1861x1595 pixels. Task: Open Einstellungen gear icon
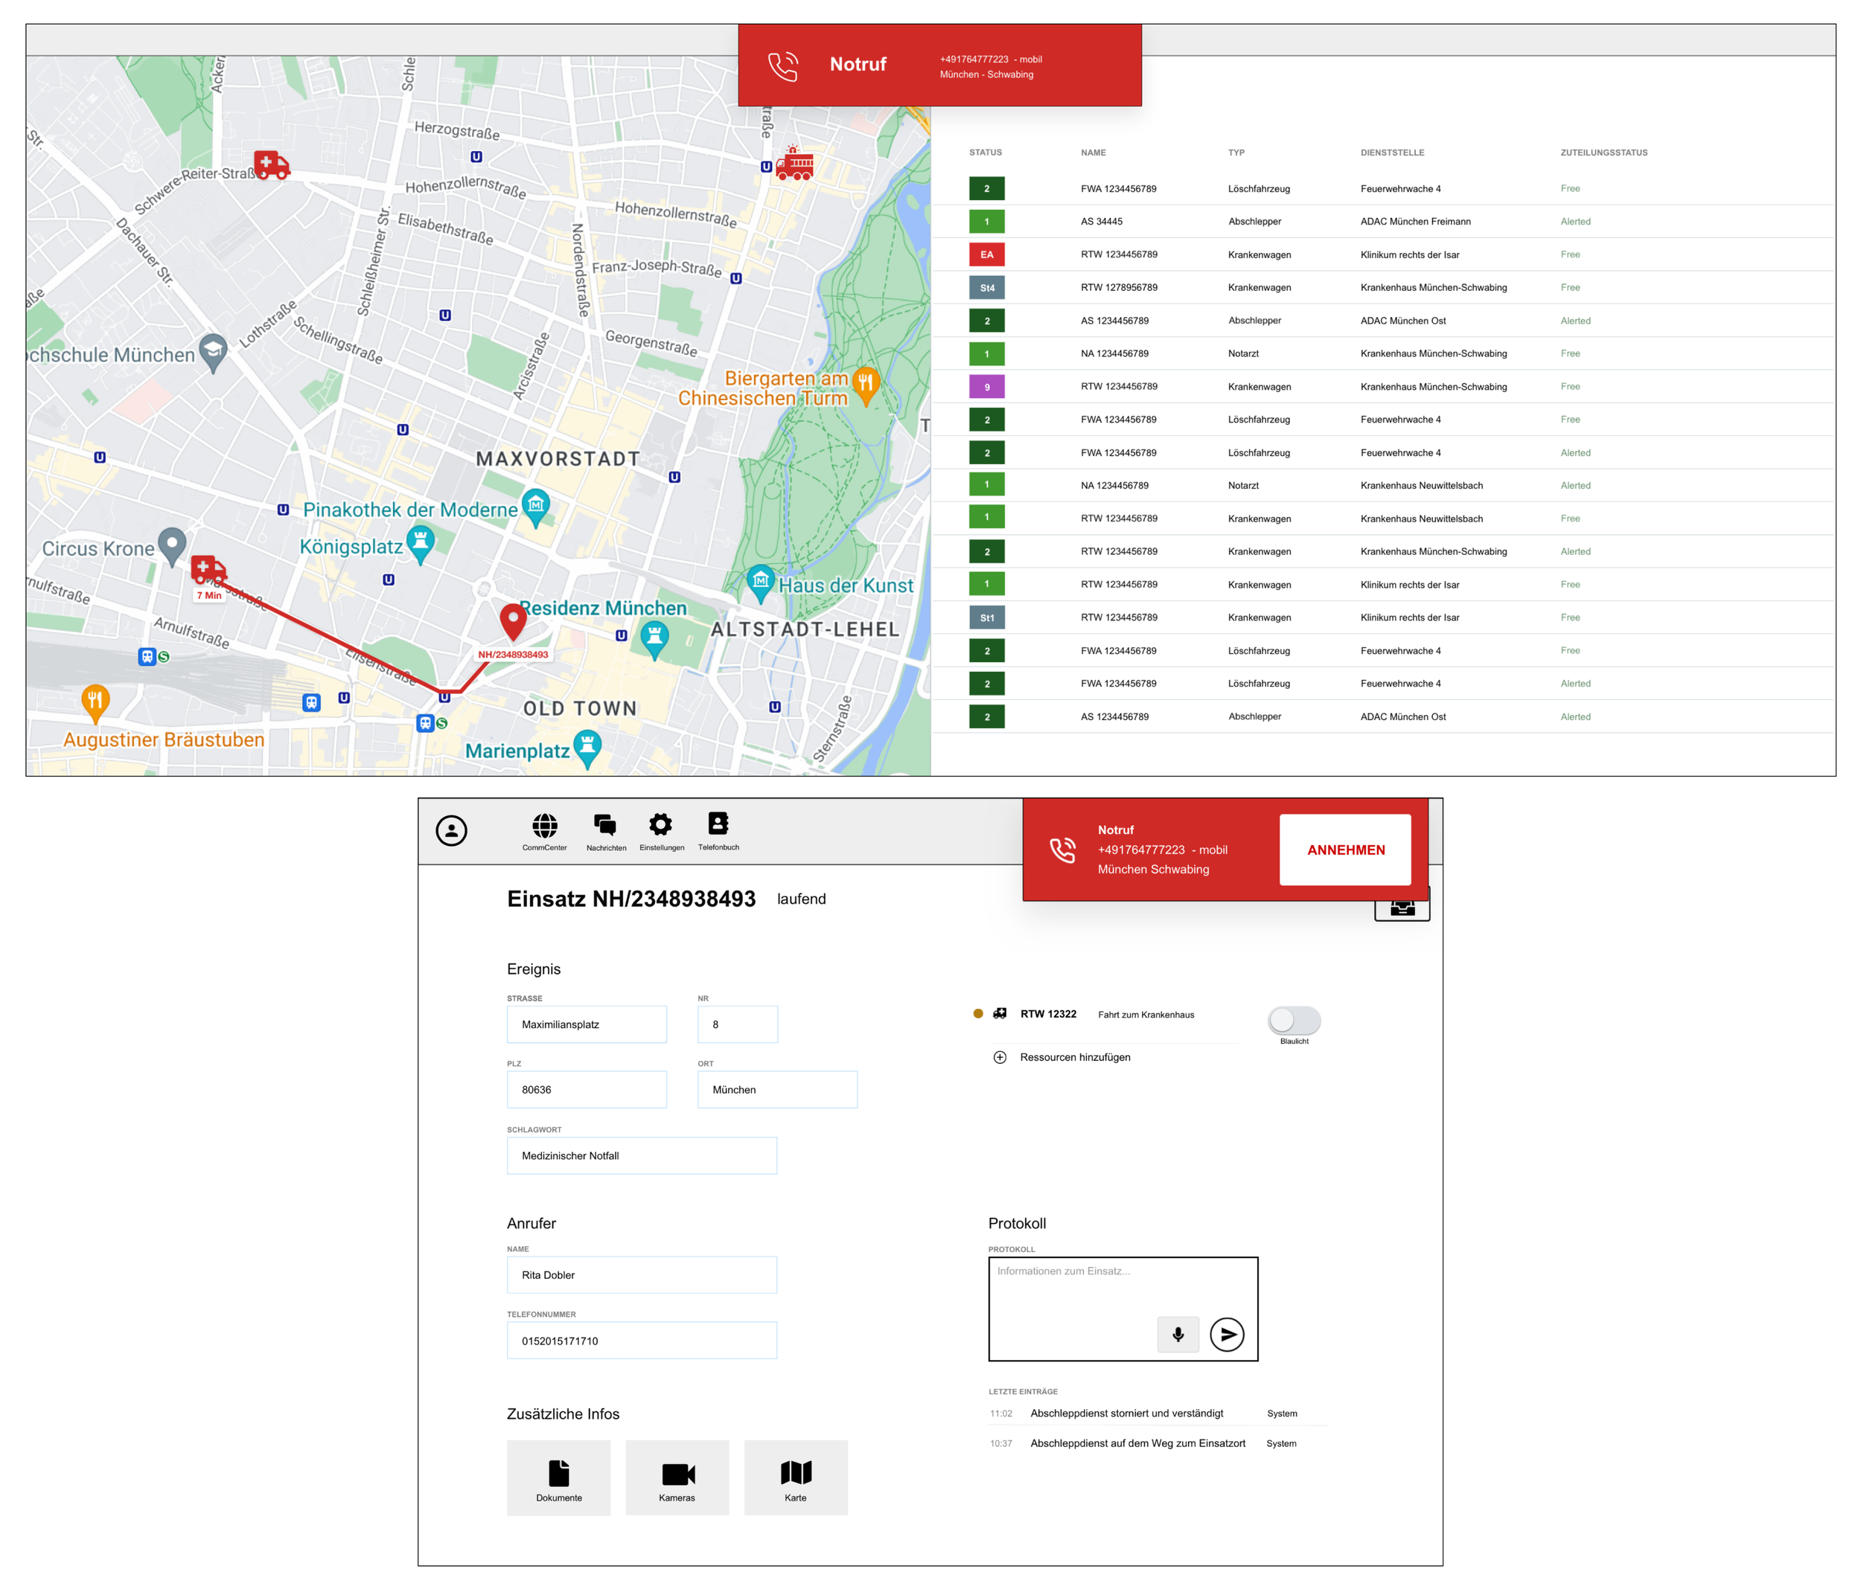pos(661,825)
